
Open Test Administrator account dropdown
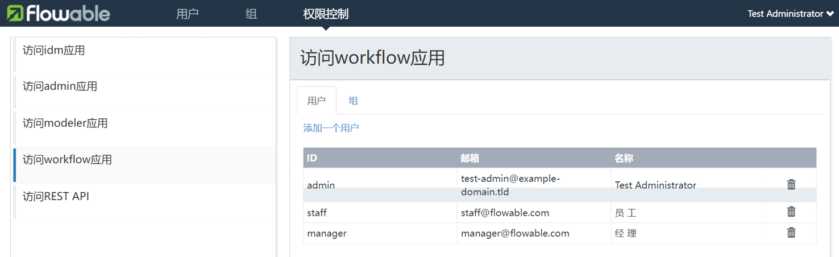point(790,14)
